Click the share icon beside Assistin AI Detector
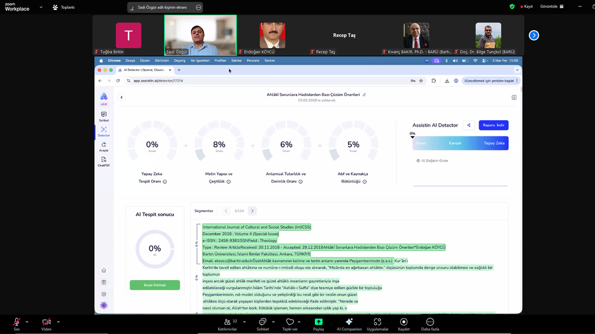 click(468, 125)
